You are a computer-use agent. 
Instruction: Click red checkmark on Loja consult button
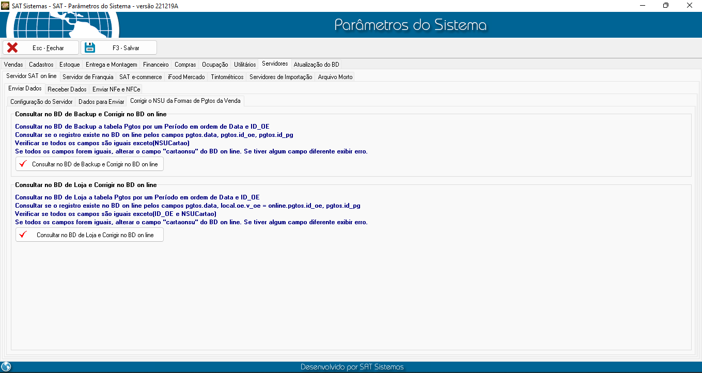point(23,235)
